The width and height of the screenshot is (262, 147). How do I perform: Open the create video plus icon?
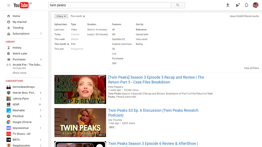click(x=238, y=5)
